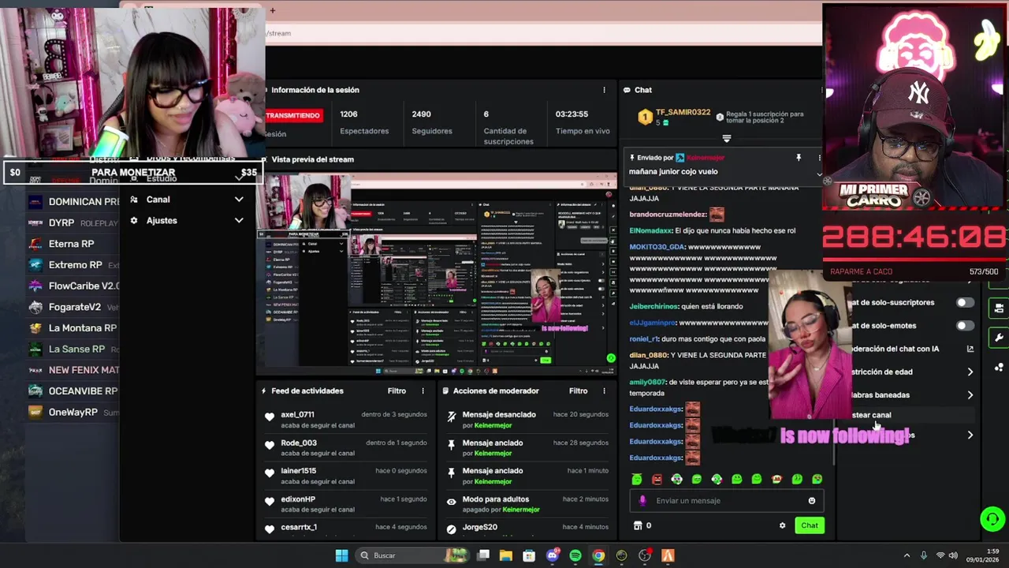Screen dimensions: 1009x568
Task: Click Rode_003 in the activity feed
Action: pyautogui.click(x=299, y=443)
